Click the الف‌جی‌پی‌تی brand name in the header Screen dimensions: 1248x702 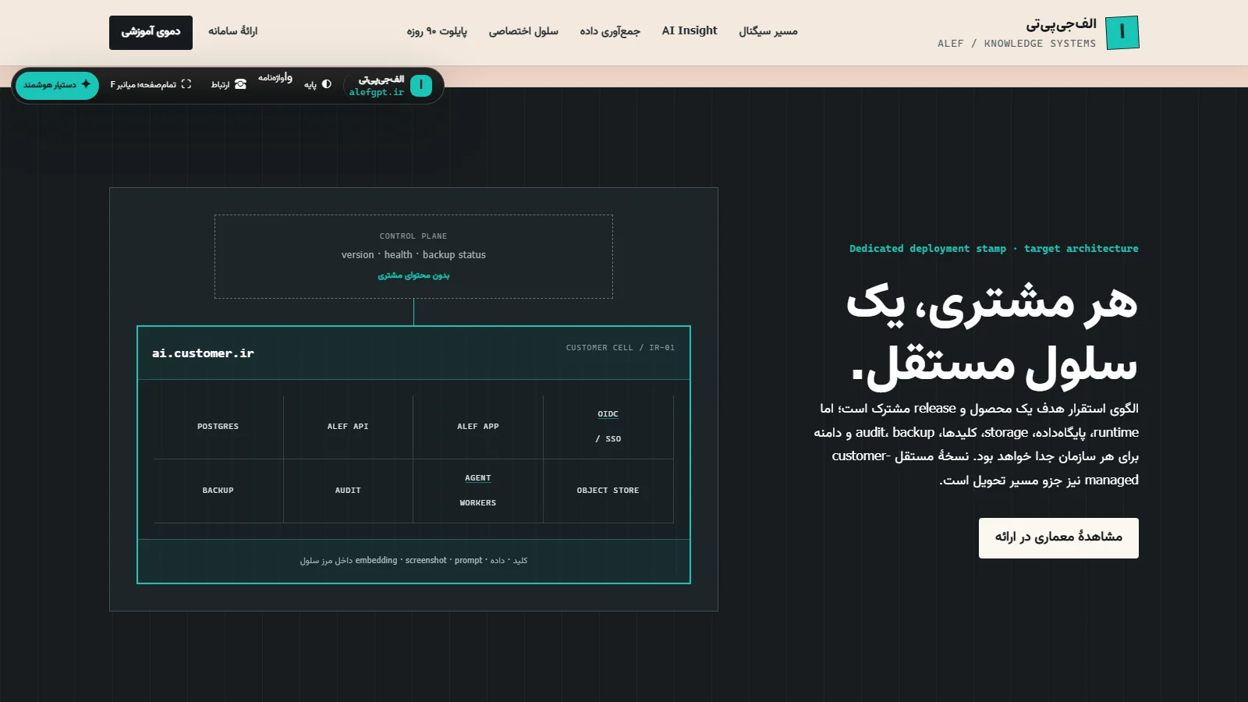1061,24
